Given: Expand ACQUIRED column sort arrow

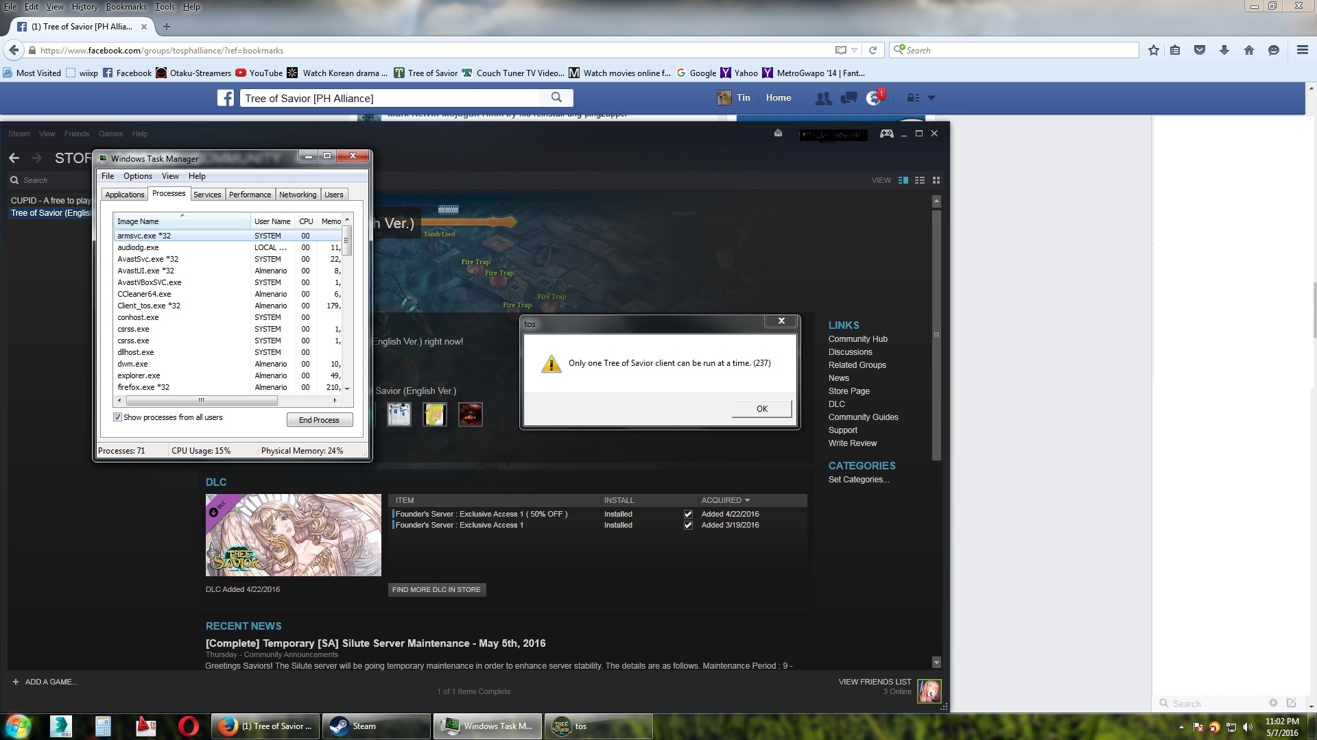Looking at the screenshot, I should pyautogui.click(x=747, y=500).
